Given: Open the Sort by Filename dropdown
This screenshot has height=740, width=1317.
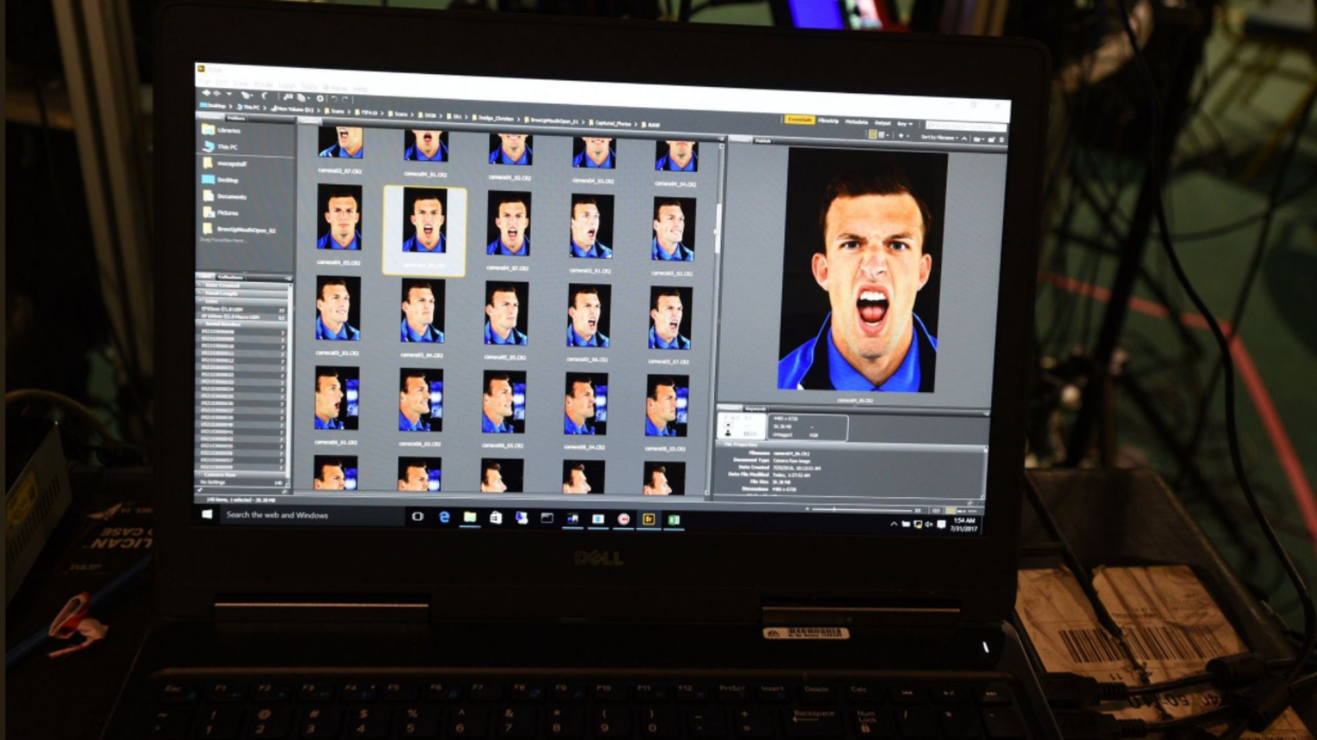Looking at the screenshot, I should [x=938, y=138].
